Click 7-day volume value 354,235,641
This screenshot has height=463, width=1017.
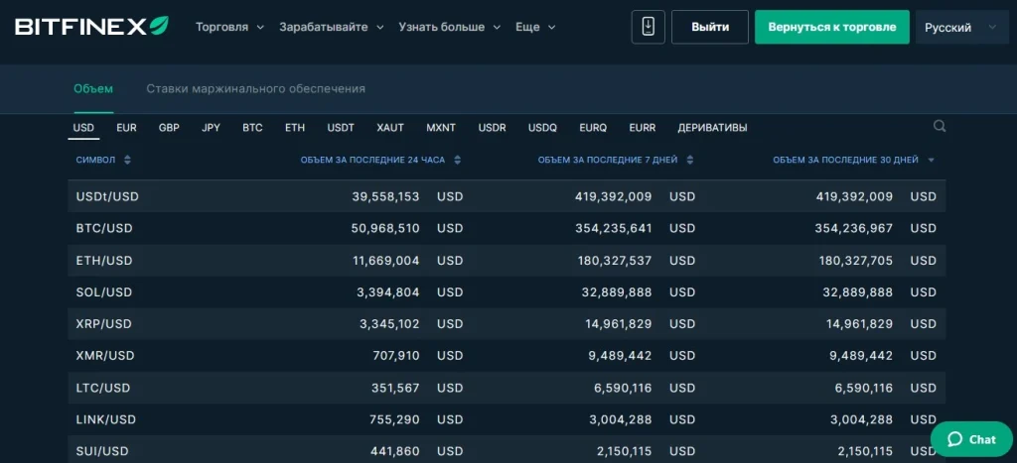[x=615, y=228]
